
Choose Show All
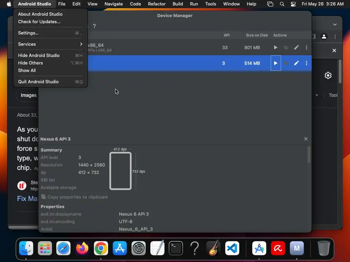[x=51, y=70]
